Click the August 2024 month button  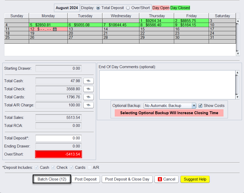coord(67,8)
